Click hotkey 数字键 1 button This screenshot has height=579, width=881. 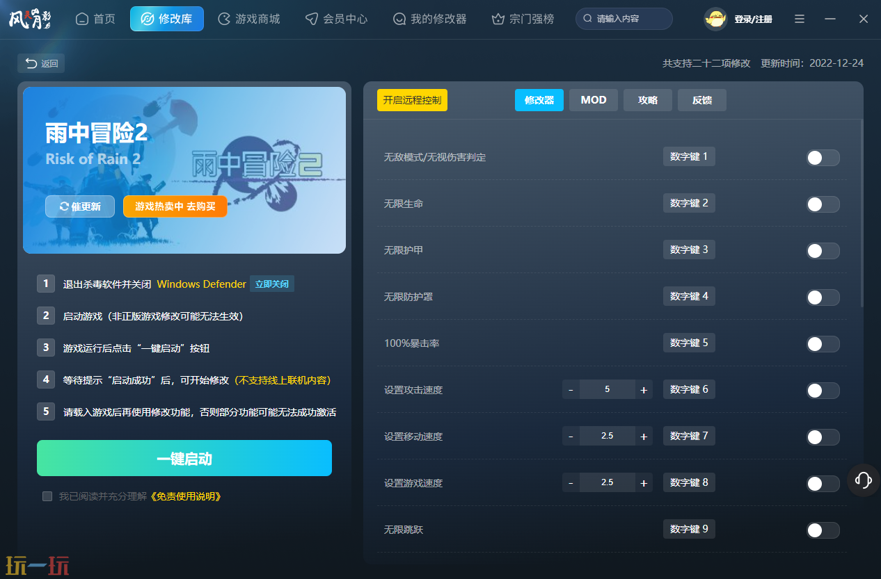click(689, 156)
